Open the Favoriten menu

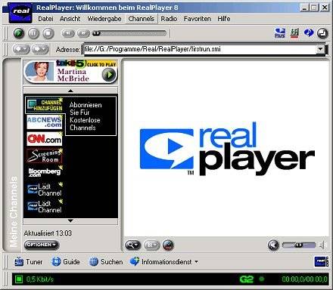click(x=198, y=19)
